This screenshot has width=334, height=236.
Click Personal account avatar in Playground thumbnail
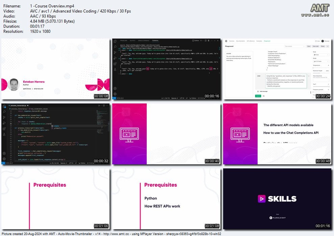(323, 41)
